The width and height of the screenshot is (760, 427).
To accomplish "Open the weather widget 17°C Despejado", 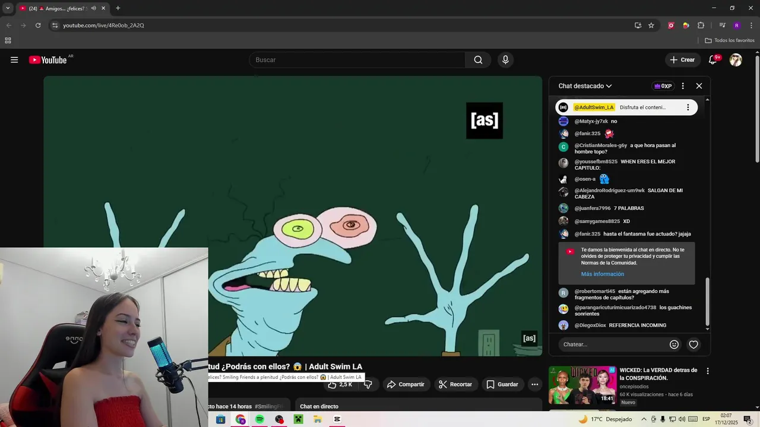I will (605, 419).
